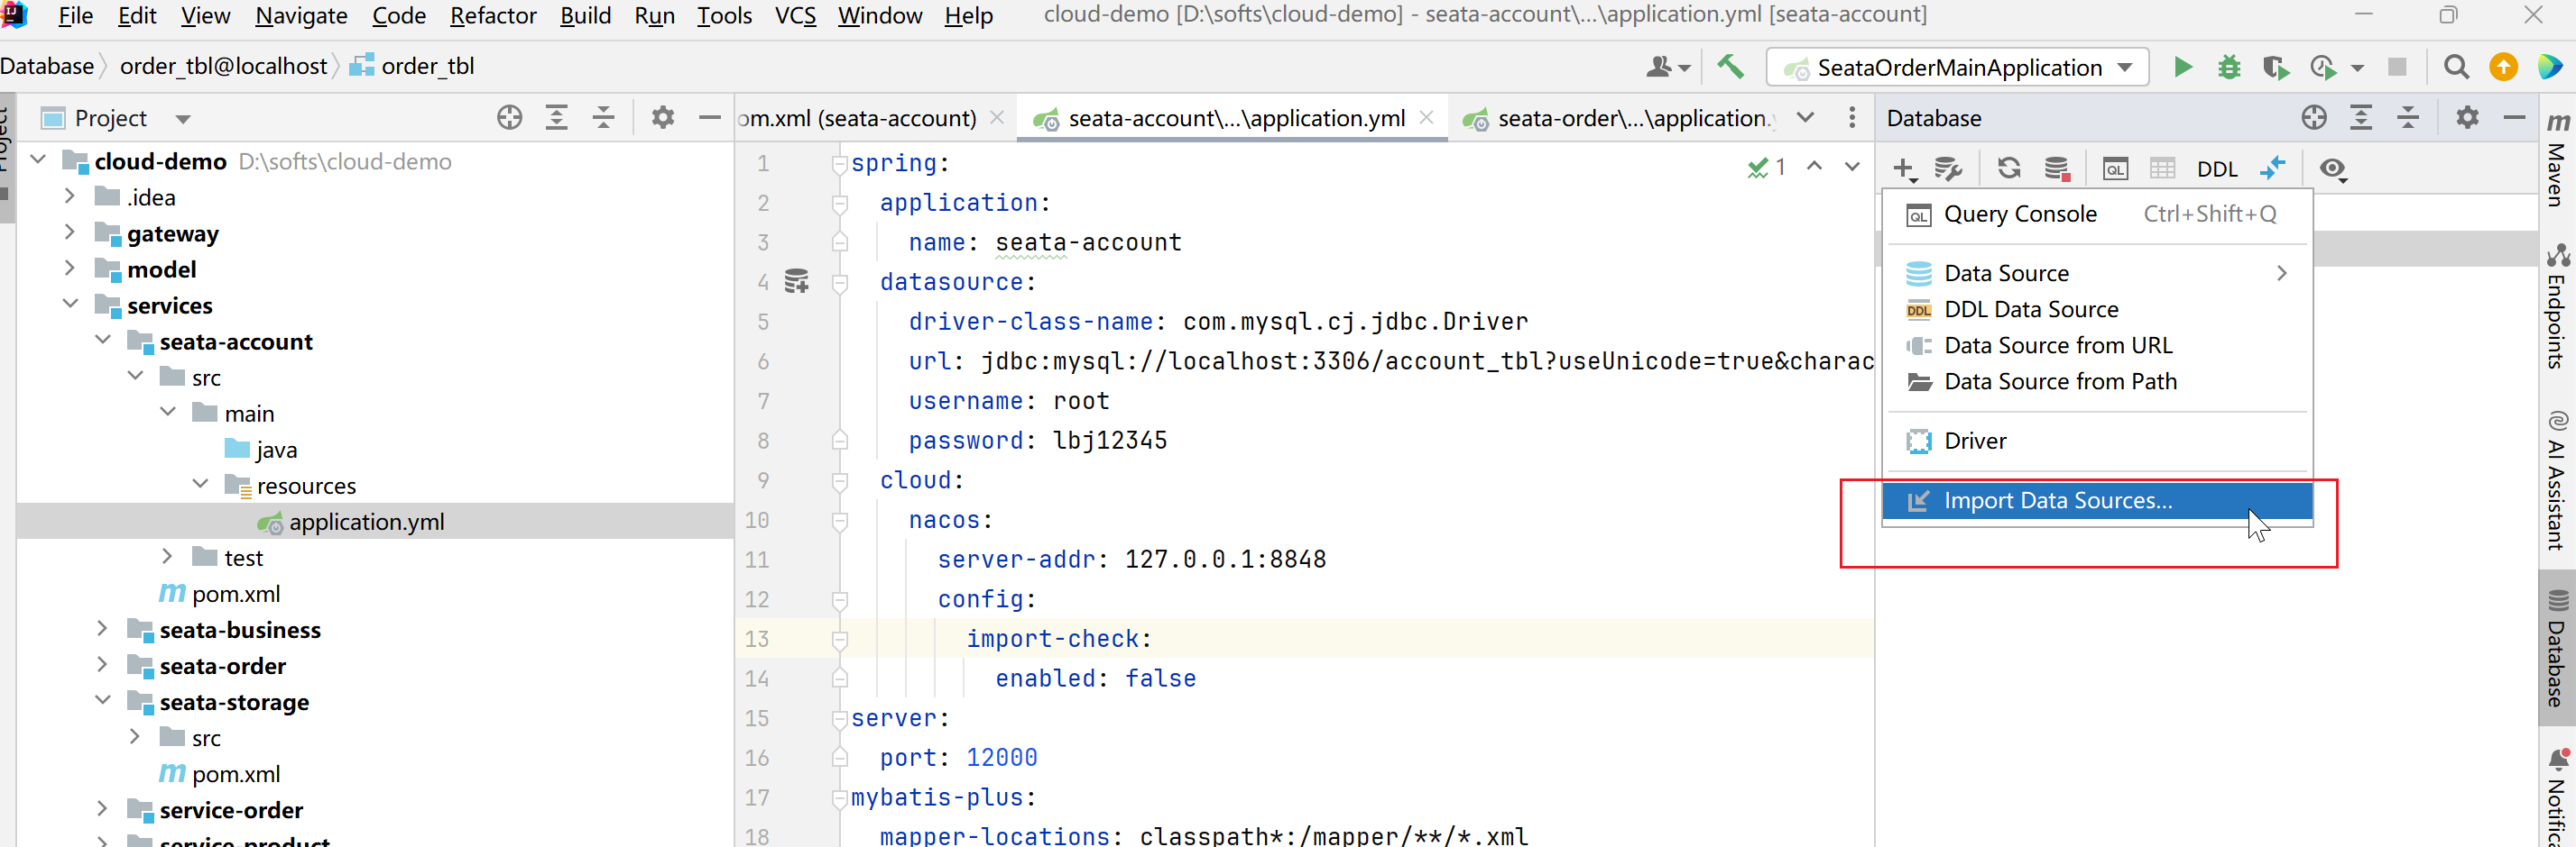The height and width of the screenshot is (847, 2576).
Task: Toggle the Database tool window sidebar button
Action: click(x=2558, y=647)
